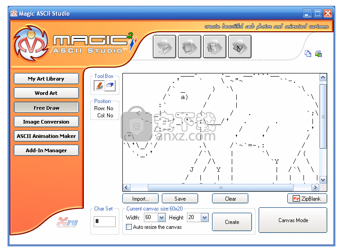The height and width of the screenshot is (249, 338).
Task: Click the title bar application icon
Action: pos(13,13)
